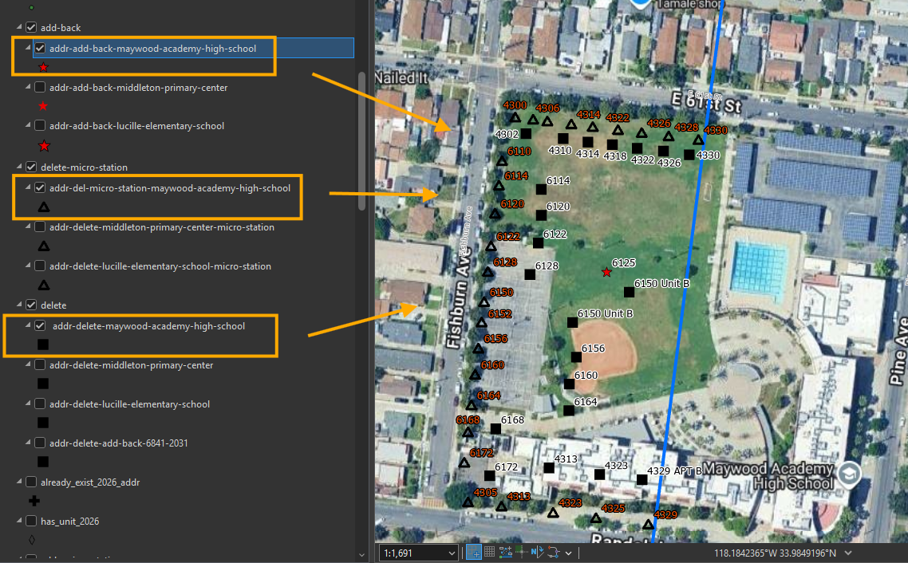Toggle the grid icon in the map status bar
Screen dimensions: 908x563
tap(489, 552)
